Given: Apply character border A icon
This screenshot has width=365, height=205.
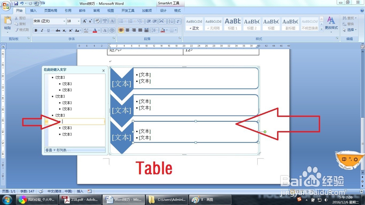Looking at the screenshot, I should [112, 21].
